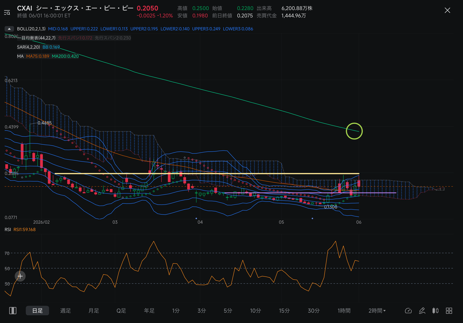Viewport: 463px width, 323px height.
Task: Toggle the split panel layout icon
Action: pyautogui.click(x=13, y=311)
